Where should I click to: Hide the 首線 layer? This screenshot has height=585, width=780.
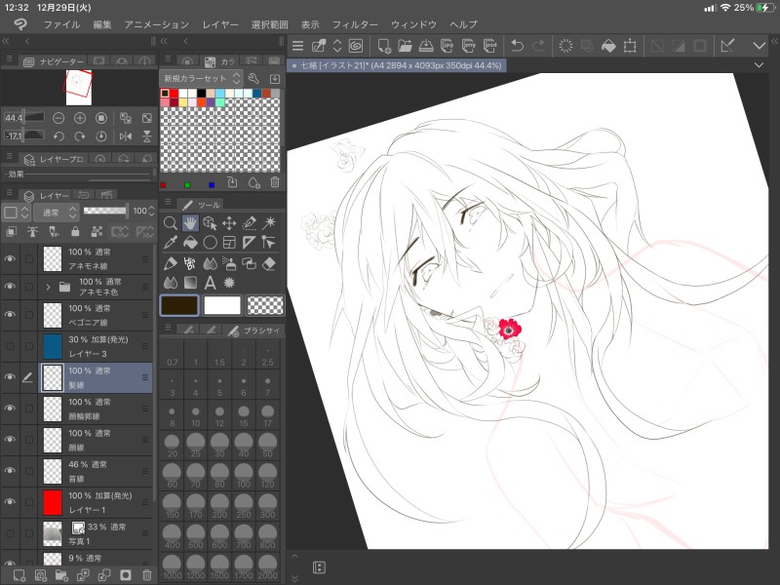point(11,472)
